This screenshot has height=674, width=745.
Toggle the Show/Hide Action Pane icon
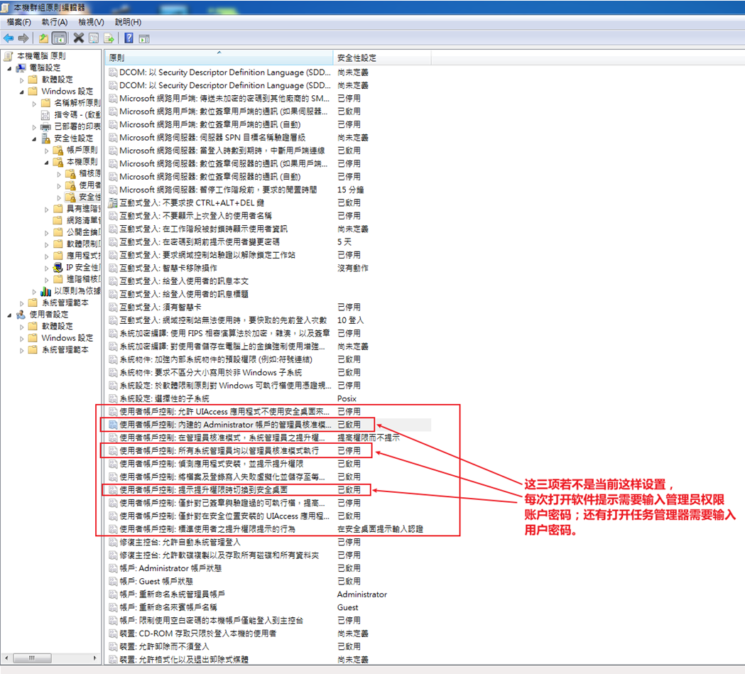click(144, 38)
